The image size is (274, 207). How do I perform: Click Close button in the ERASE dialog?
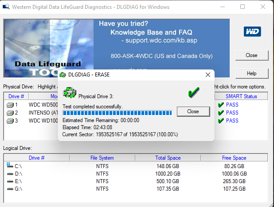(193, 111)
